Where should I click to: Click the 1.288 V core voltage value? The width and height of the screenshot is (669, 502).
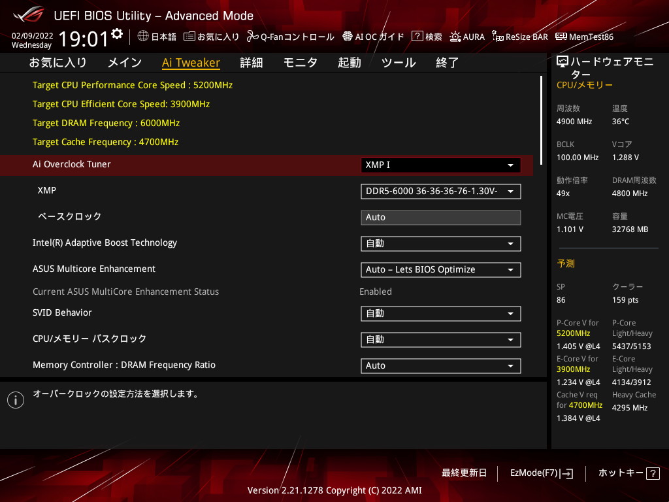tap(625, 158)
